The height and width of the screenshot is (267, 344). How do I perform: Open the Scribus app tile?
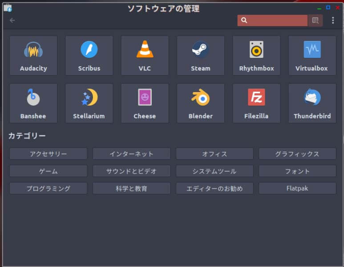click(x=89, y=56)
